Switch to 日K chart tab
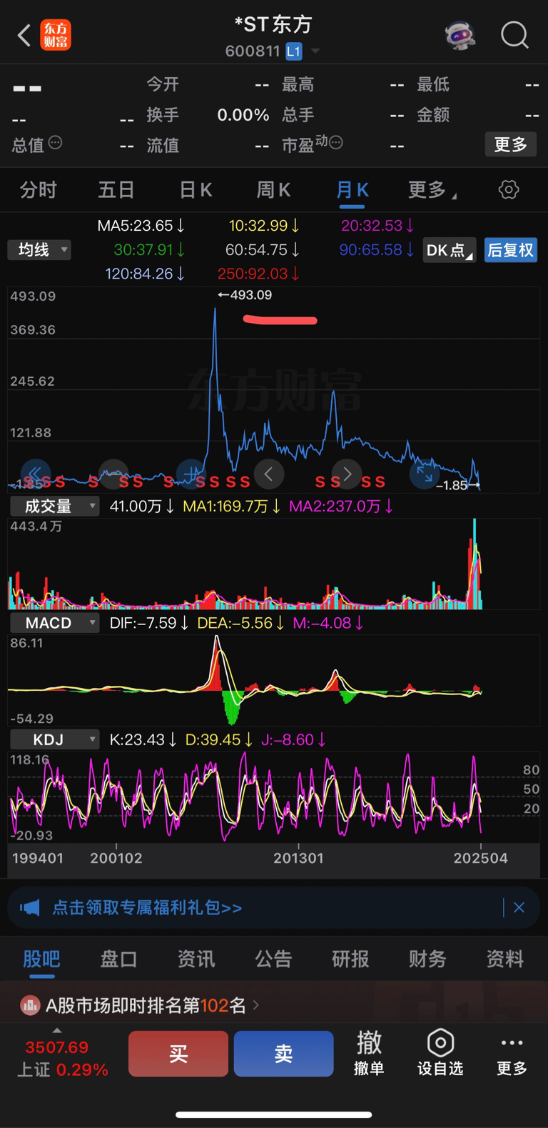 196,189
